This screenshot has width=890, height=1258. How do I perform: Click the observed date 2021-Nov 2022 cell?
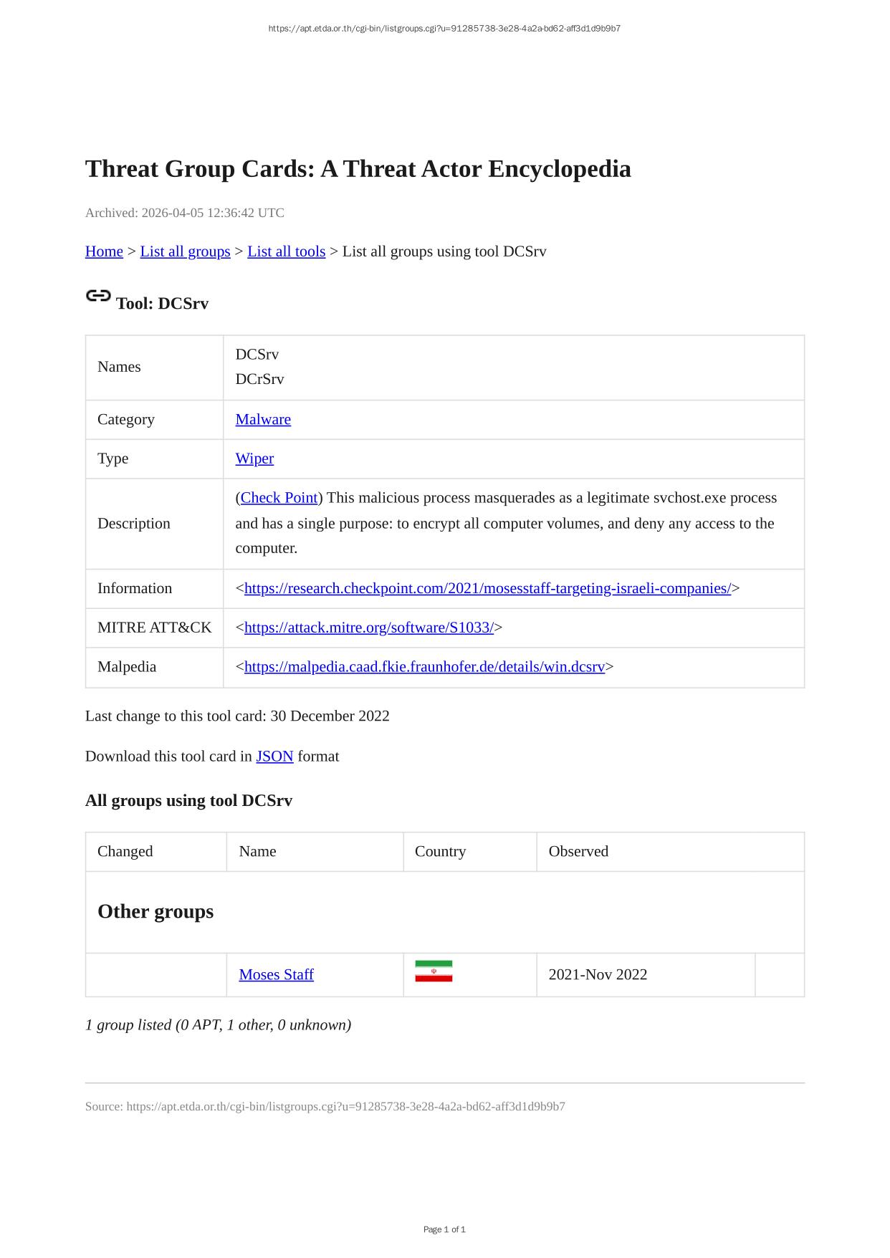click(x=598, y=975)
